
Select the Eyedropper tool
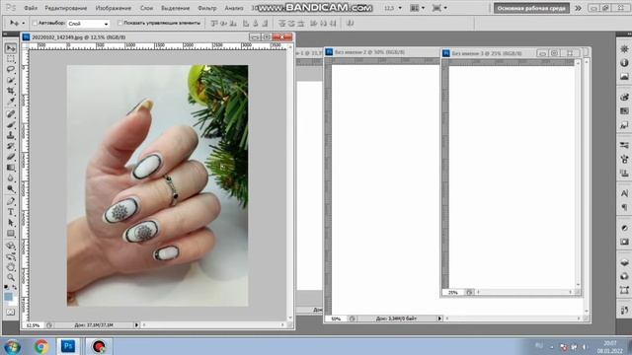(11, 102)
